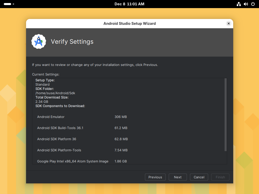
Task: Click the network tray icon
Action: click(239, 4)
